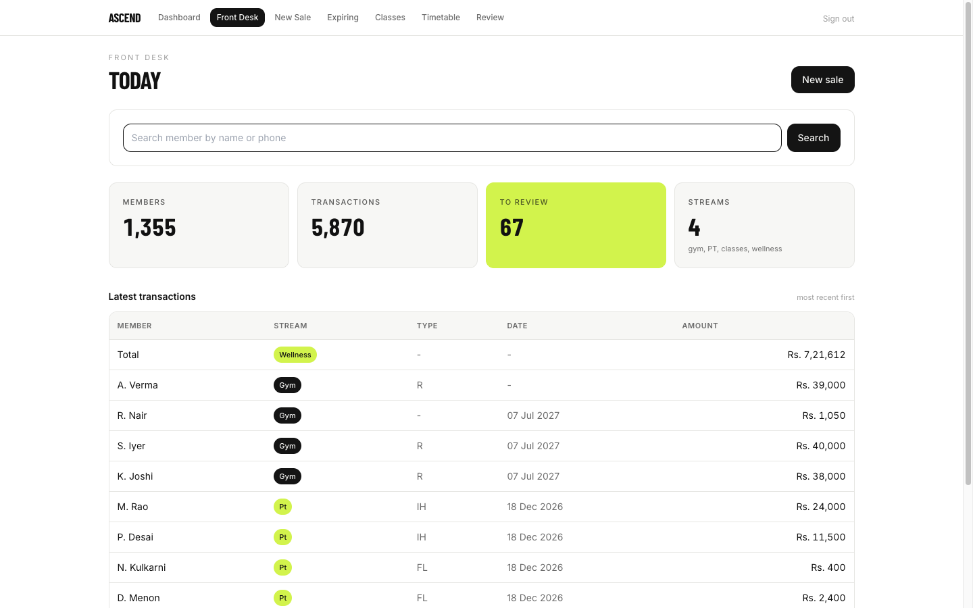Open the Expiring page
Image resolution: width=973 pixels, height=608 pixels.
pyautogui.click(x=343, y=18)
